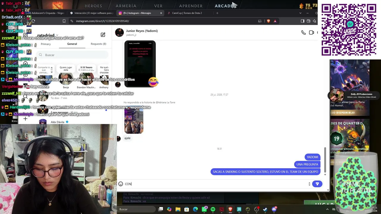Click the Instagram logo in the sidebar
Screen dimensions: 381x214
(x=25, y=35)
